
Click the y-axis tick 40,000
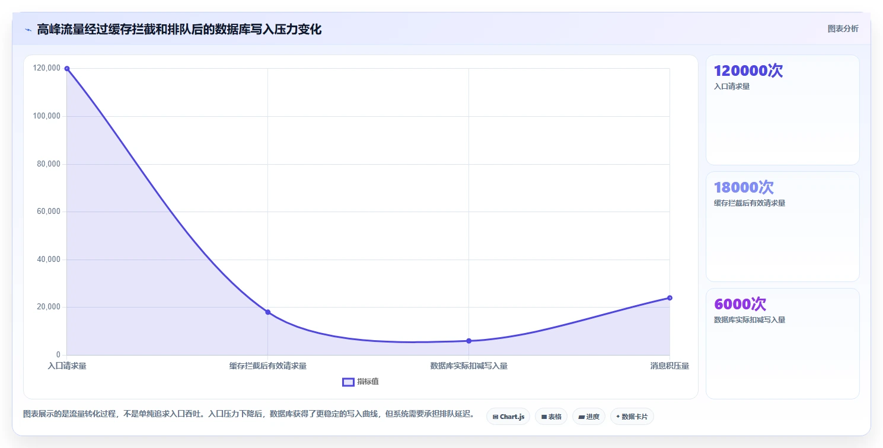pos(49,260)
